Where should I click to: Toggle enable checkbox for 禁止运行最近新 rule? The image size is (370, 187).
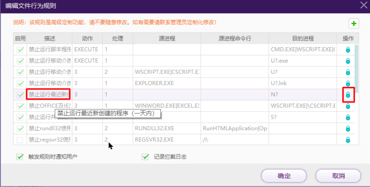tap(20, 95)
